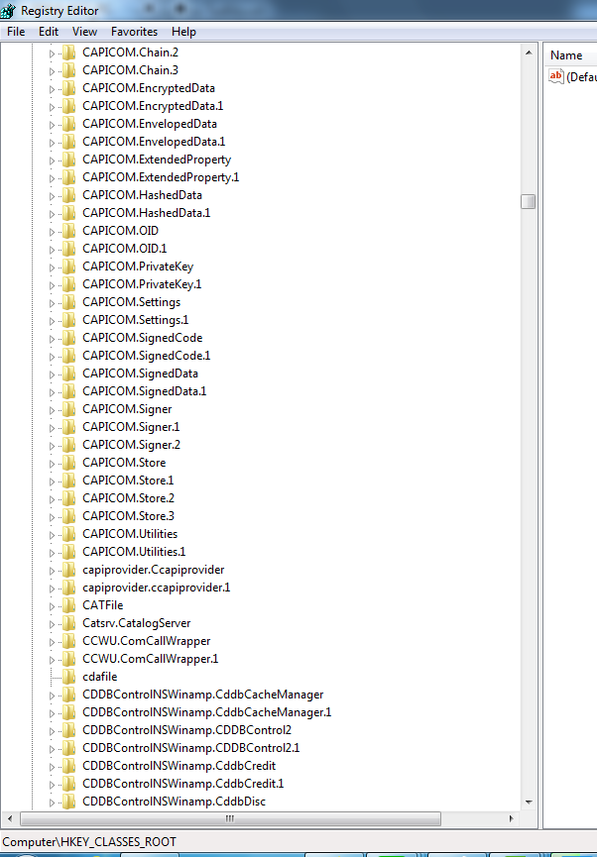This screenshot has height=857, width=597.
Task: Click the folder icon of CAPICOM.Settings
Action: [x=68, y=302]
